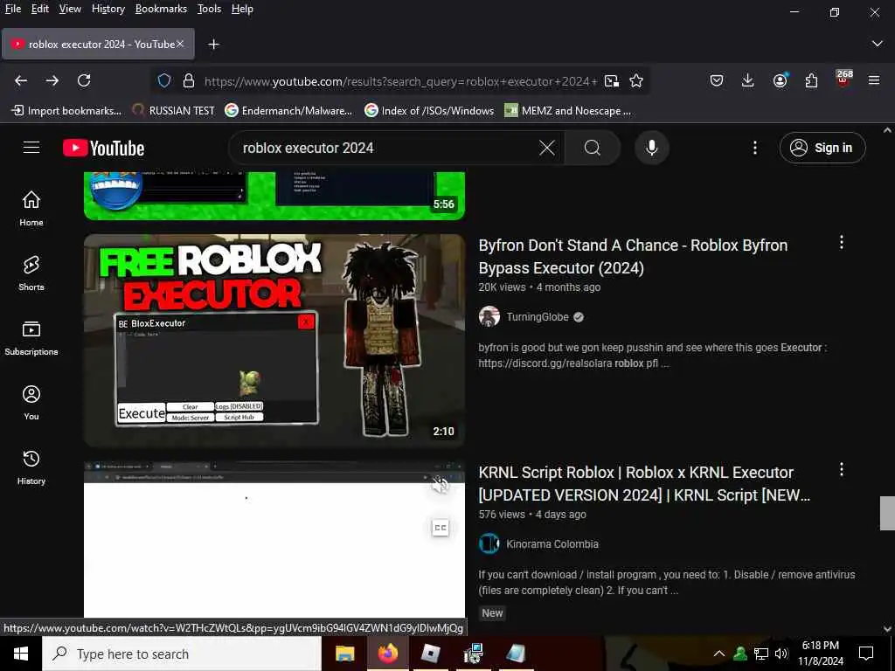This screenshot has height=671, width=895.
Task: Focus the browser address bar URL
Action: pyautogui.click(x=400, y=81)
